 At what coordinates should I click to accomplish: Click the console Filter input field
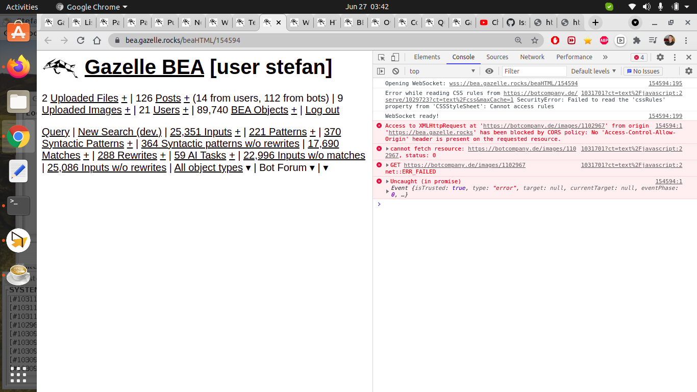[534, 71]
